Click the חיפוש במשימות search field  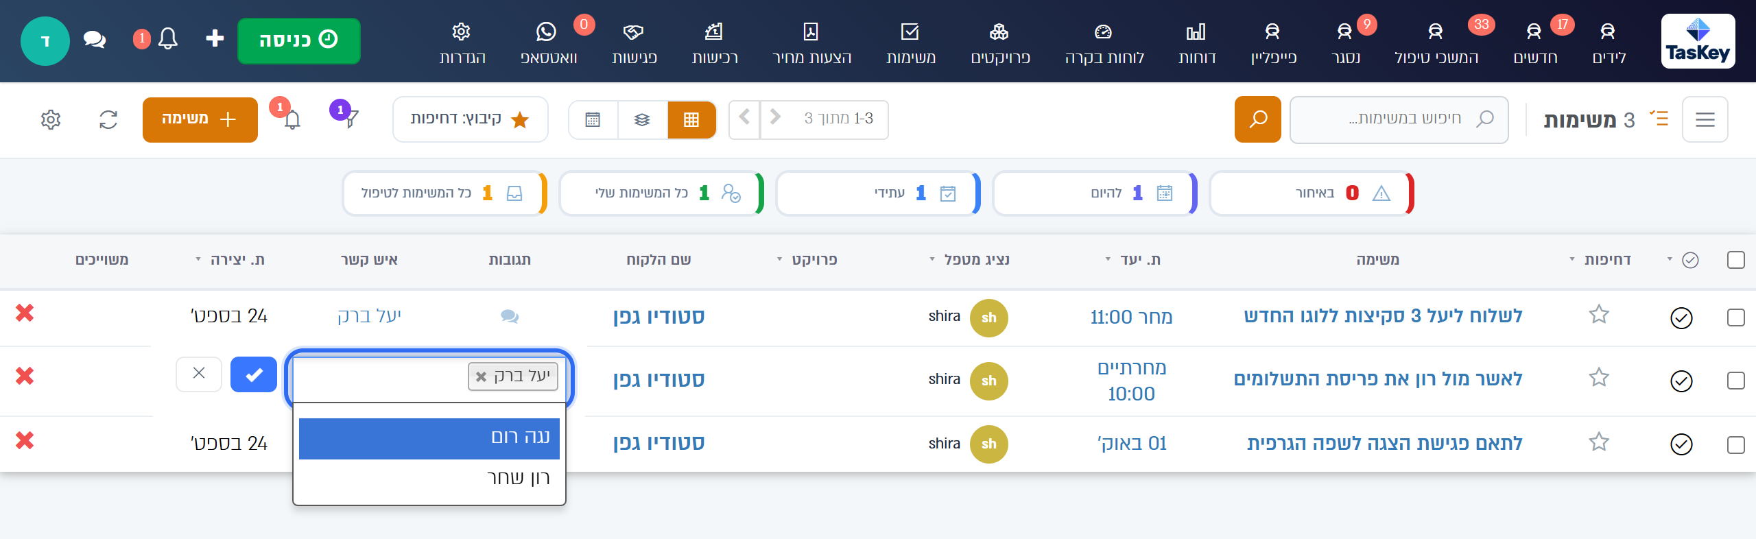click(1399, 119)
